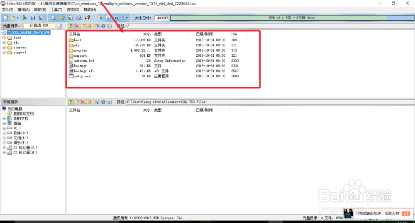The height and width of the screenshot is (223, 415).
Task: Expand the support folder in image tree
Action: 4,52
